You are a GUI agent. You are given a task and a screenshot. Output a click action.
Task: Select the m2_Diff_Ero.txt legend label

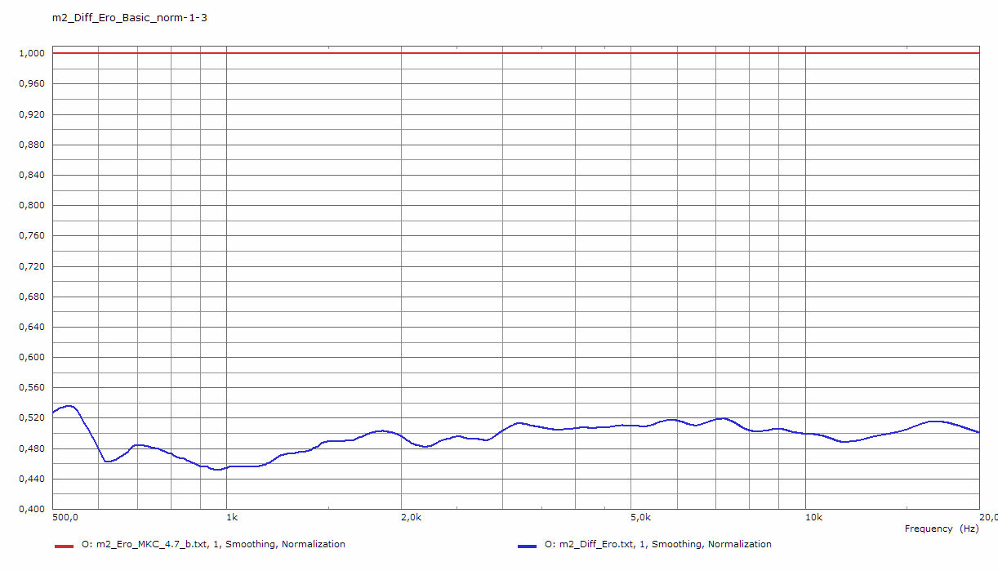point(657,544)
